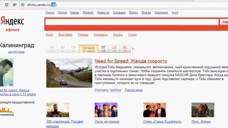The image size is (228, 128).
Task: Choose другой город link under Калининград
Action: (16, 52)
